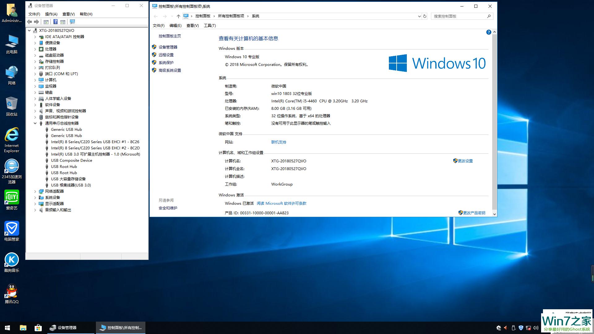Screen dimensions: 594x334
Task: Open 帮助(H) menu in Device Manager
Action: click(x=86, y=14)
